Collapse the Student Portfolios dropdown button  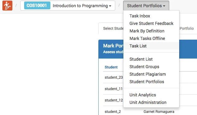(146, 6)
